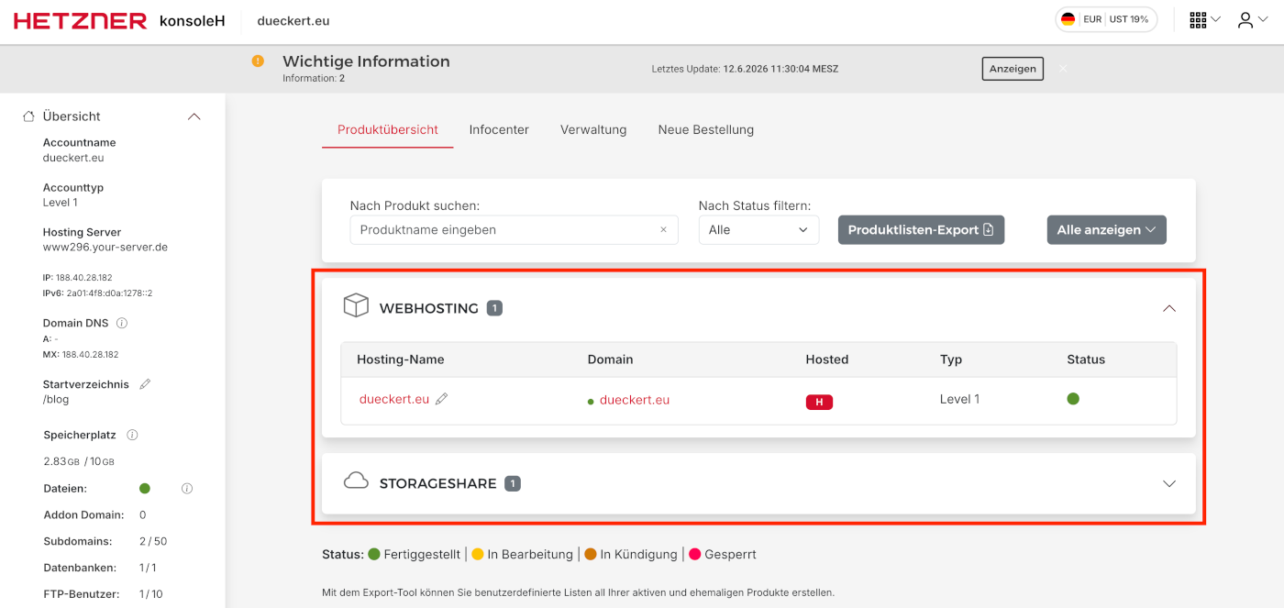The height and width of the screenshot is (608, 1284).
Task: Click the Status column header
Action: (1086, 359)
